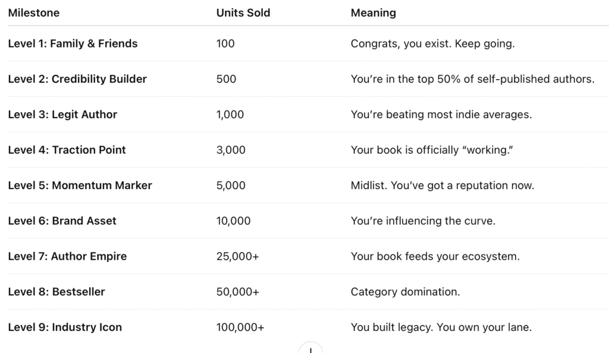Viewport: 609px width, 353px height.
Task: Select the 3,000 units sold cell
Action: (231, 150)
